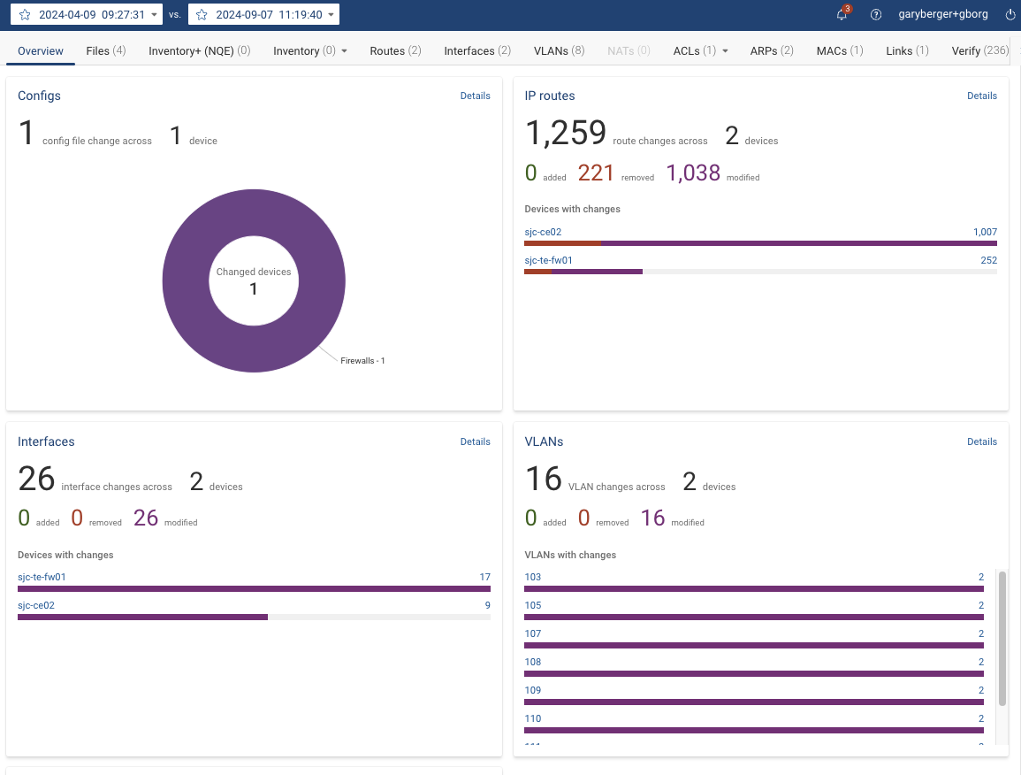The width and height of the screenshot is (1021, 775).
Task: Click the VLANs list scrollbar
Action: (1002, 637)
